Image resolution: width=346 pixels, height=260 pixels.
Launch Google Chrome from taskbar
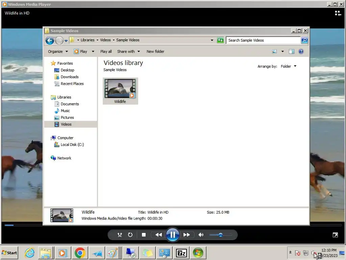(80, 253)
